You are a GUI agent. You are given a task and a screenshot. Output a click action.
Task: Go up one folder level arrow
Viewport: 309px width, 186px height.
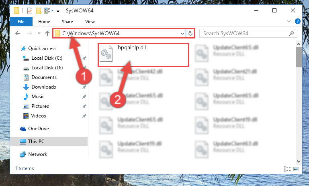pos(47,33)
